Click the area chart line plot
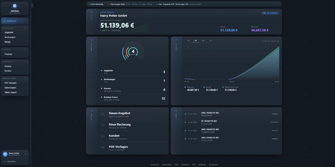335x167 pixels. pyautogui.click(x=232, y=63)
